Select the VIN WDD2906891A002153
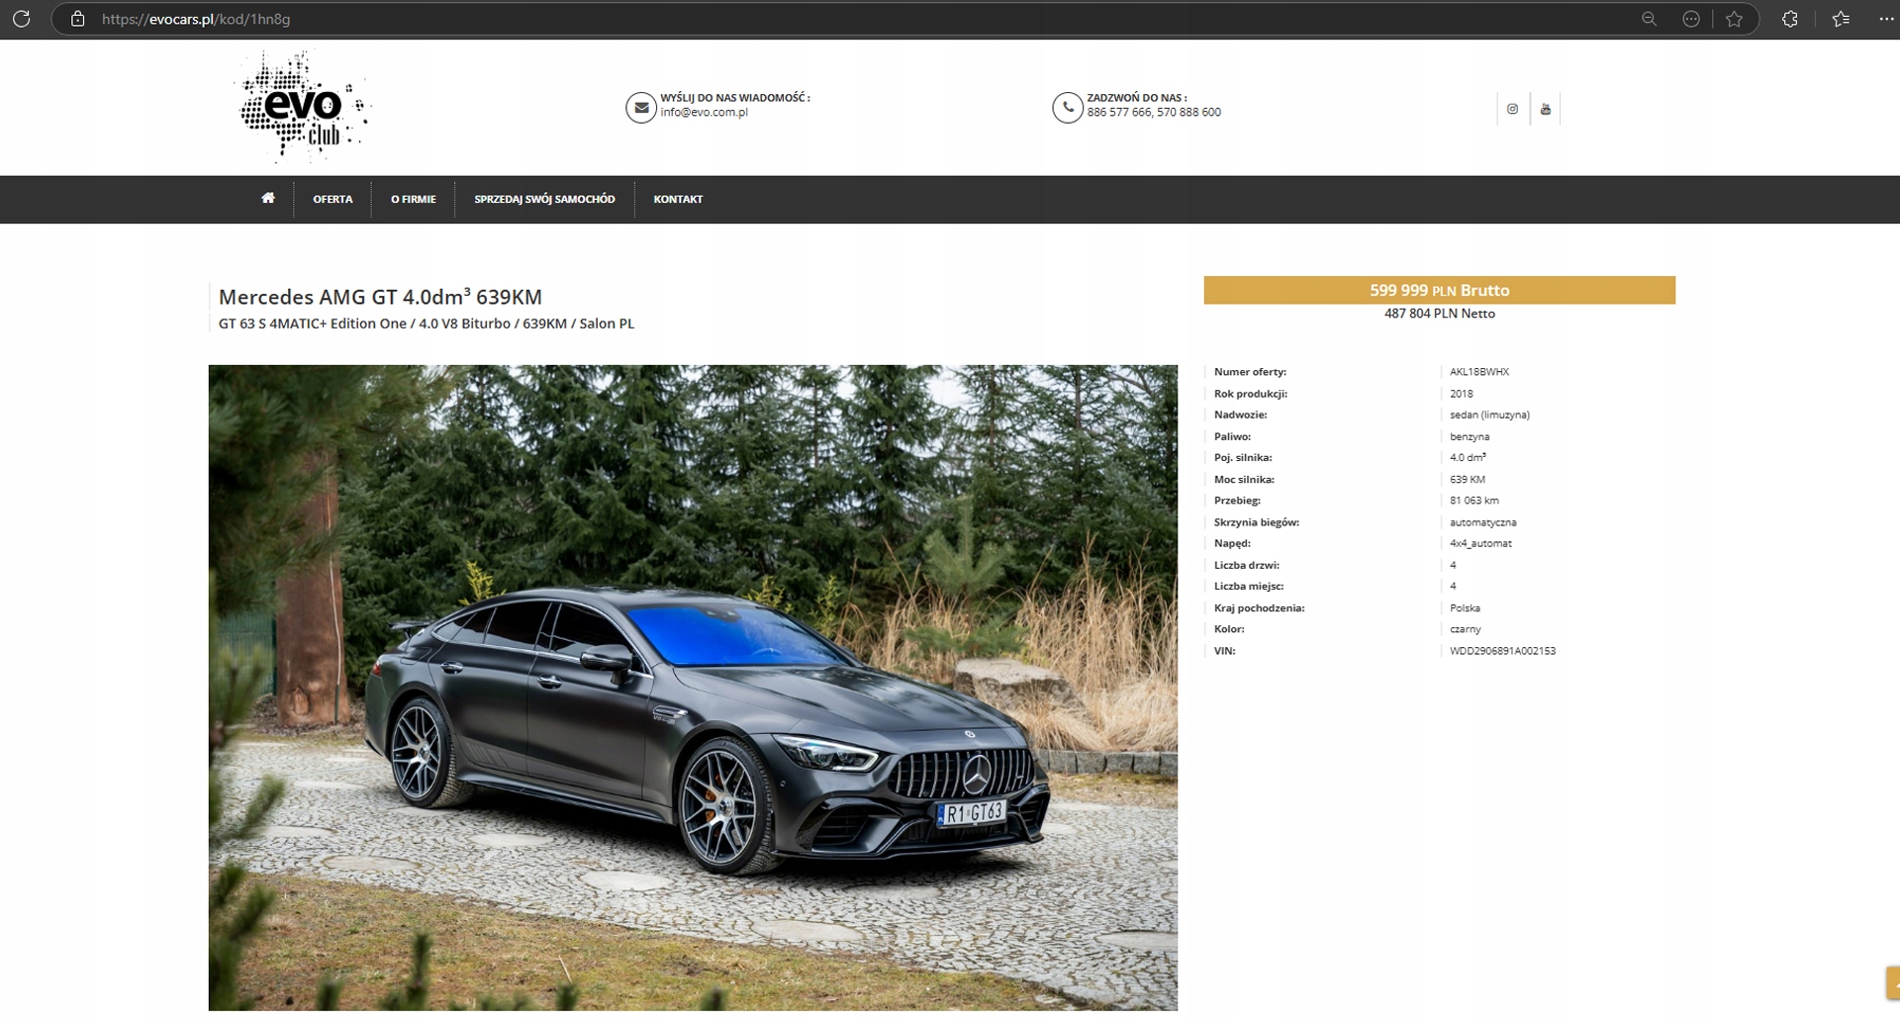This screenshot has height=1021, width=1900. click(1502, 651)
